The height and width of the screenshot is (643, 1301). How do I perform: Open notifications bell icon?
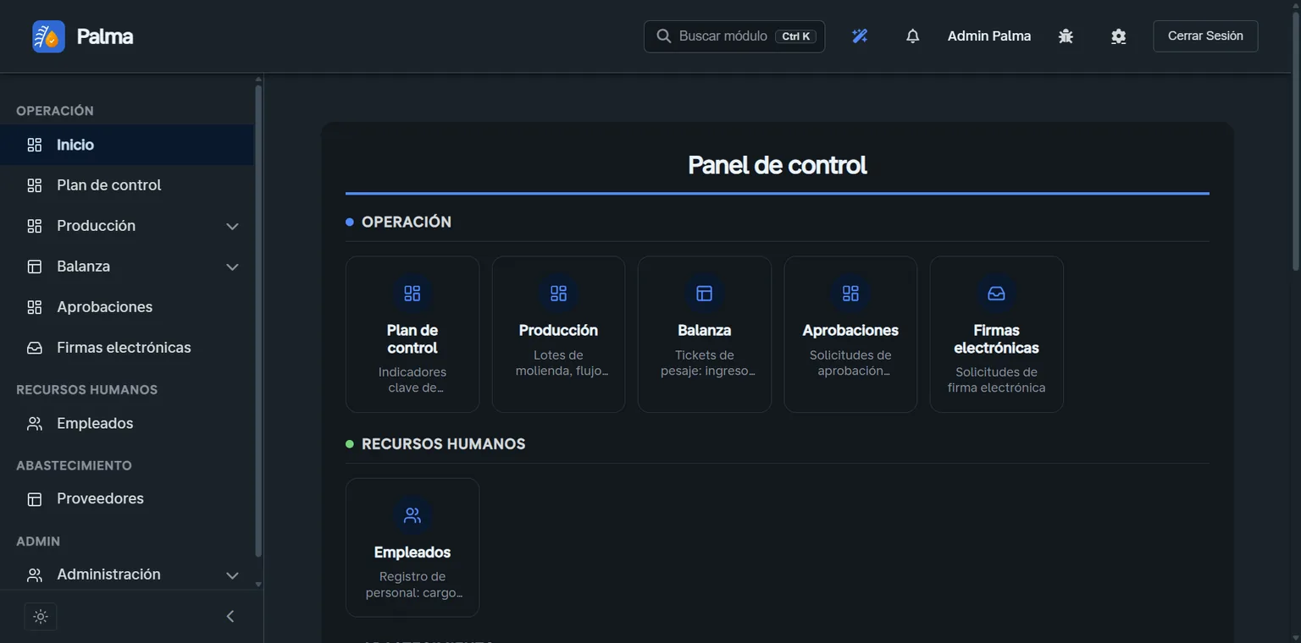click(912, 36)
